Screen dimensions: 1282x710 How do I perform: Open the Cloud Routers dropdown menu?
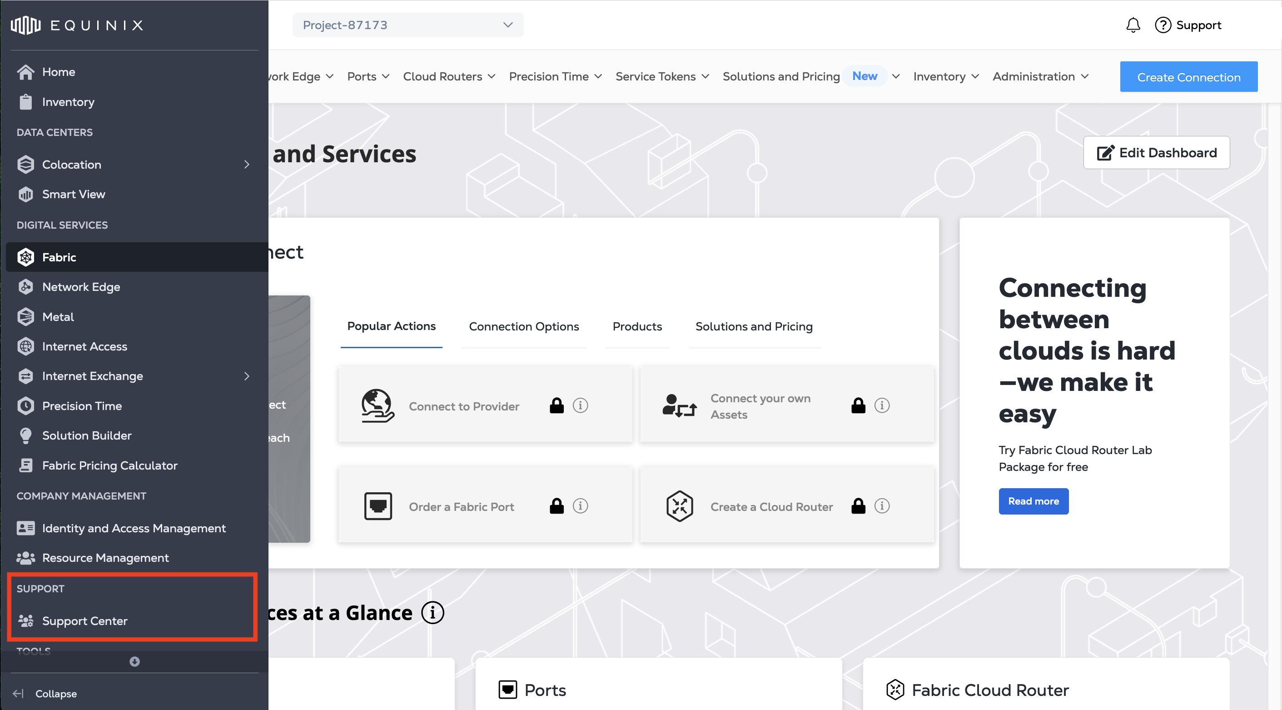[x=449, y=76]
